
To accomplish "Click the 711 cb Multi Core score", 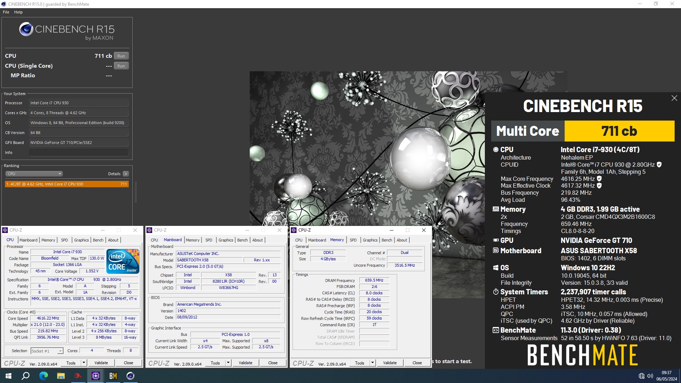I will [x=619, y=131].
